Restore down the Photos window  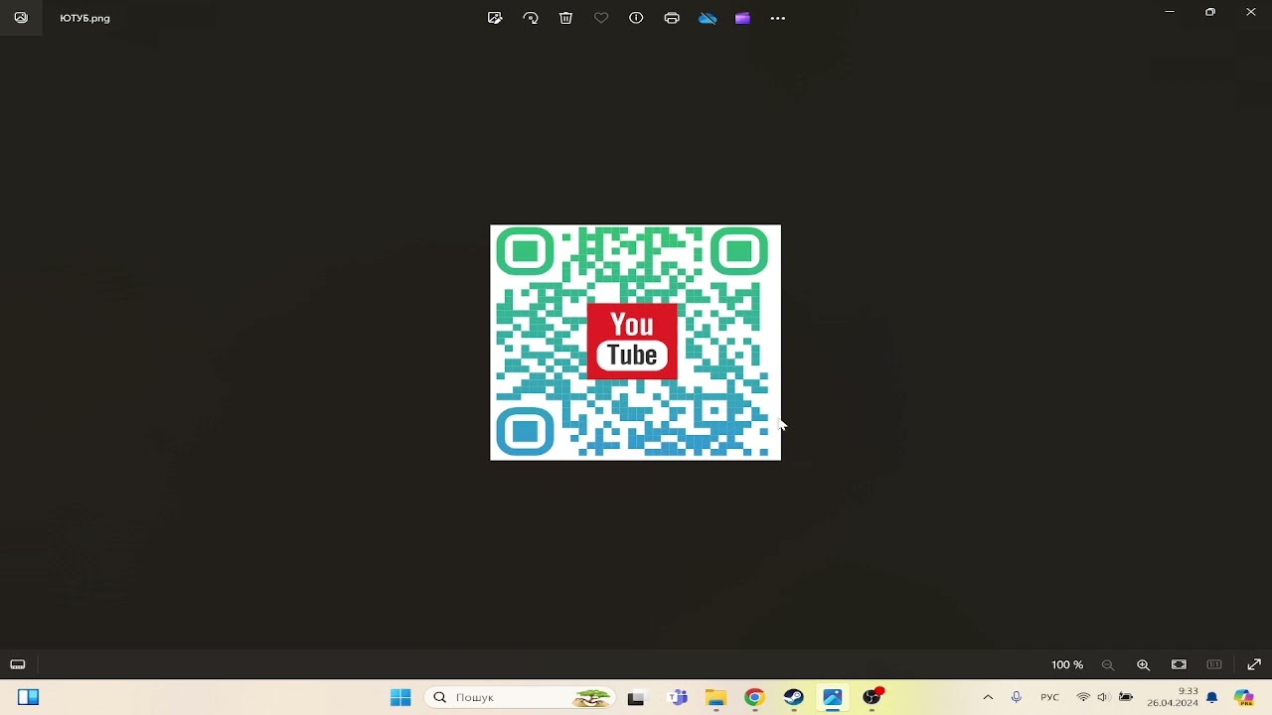1210,12
